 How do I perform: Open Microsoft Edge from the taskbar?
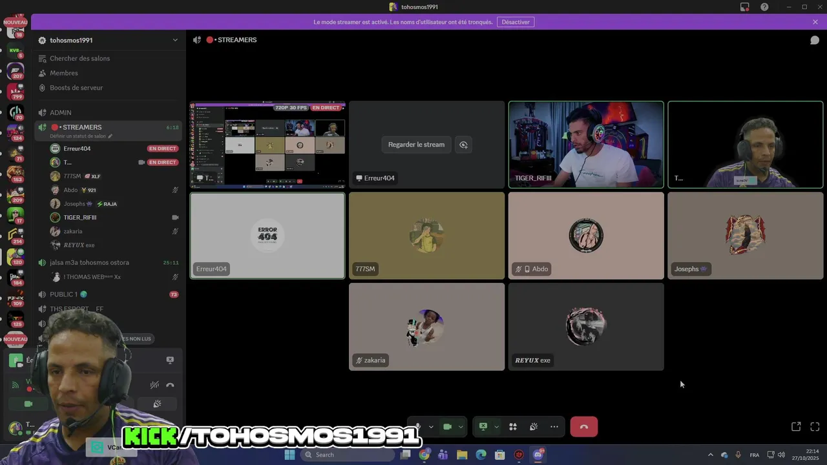point(481,455)
